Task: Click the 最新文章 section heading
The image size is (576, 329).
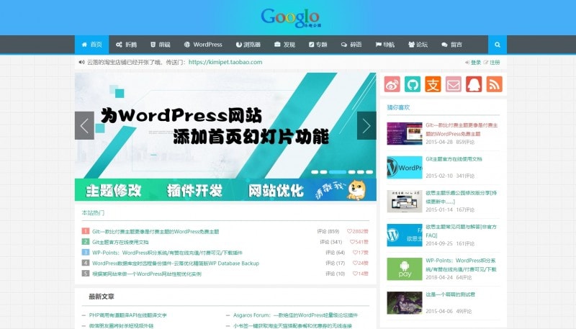Action: pyautogui.click(x=102, y=297)
